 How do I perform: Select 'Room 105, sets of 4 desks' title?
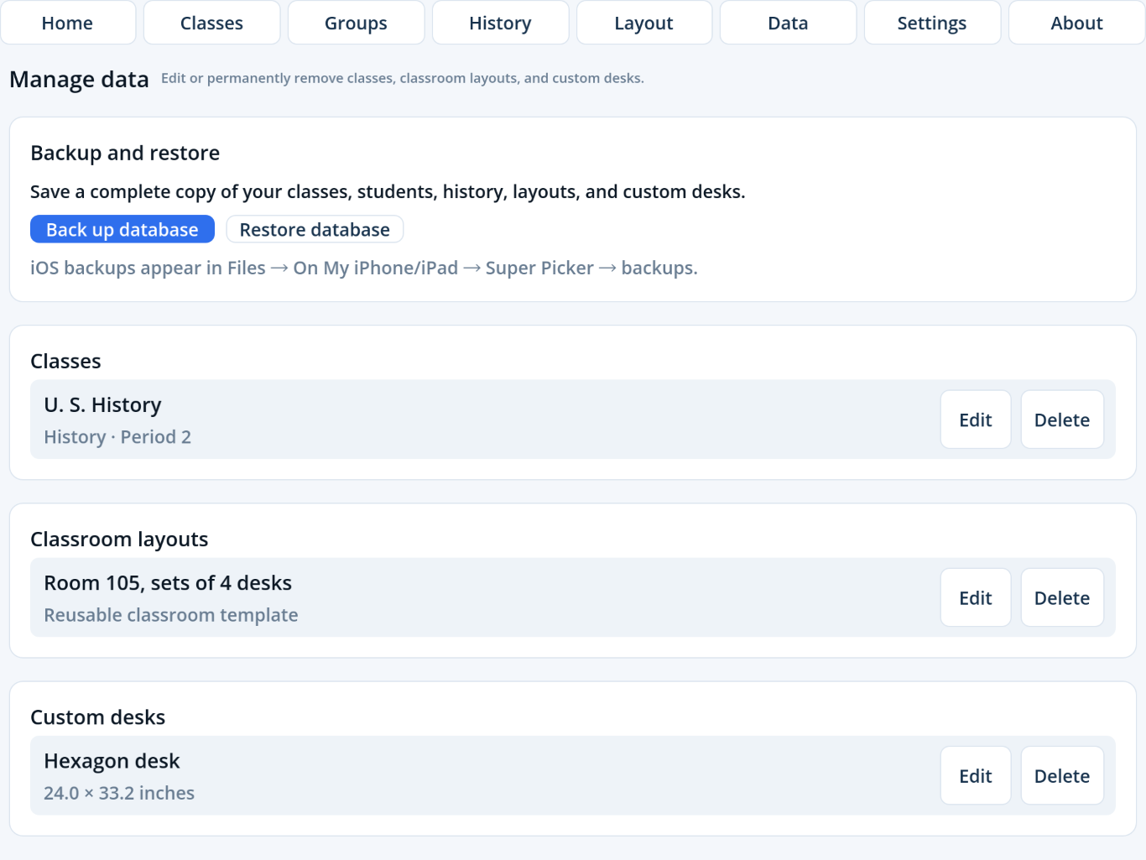click(x=168, y=583)
